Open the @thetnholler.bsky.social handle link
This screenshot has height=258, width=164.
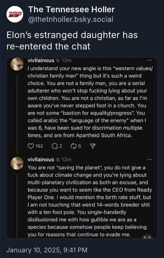(71, 20)
